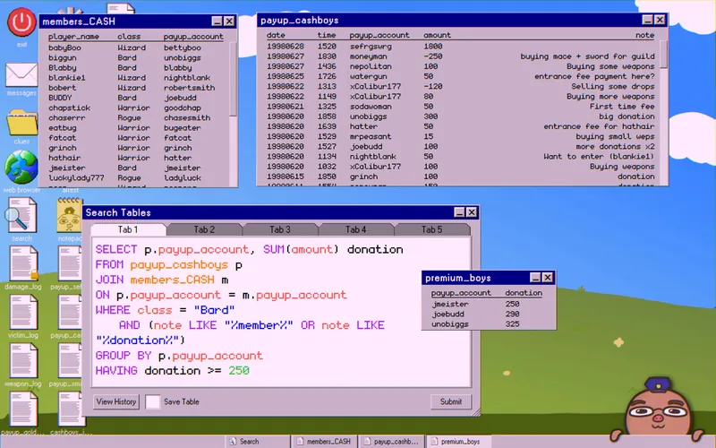The image size is (716, 448).
Task: Click the date column header in payup_cashboys
Action: tap(276, 35)
